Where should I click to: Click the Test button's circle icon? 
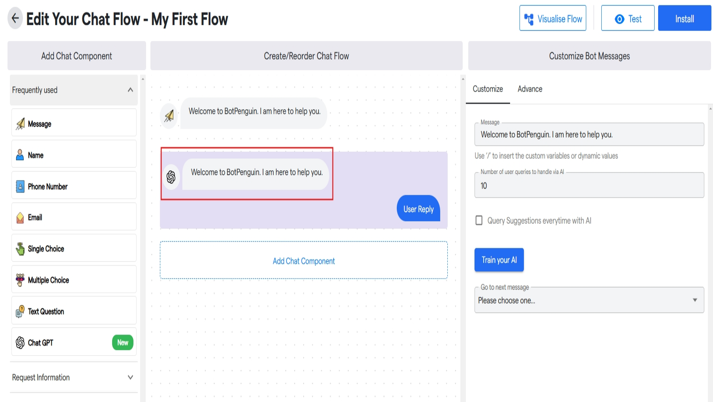click(619, 19)
